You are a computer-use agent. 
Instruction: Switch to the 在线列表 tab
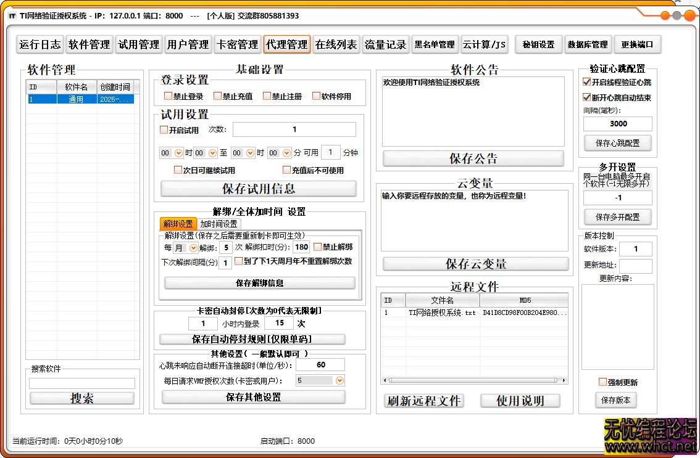pyautogui.click(x=336, y=44)
